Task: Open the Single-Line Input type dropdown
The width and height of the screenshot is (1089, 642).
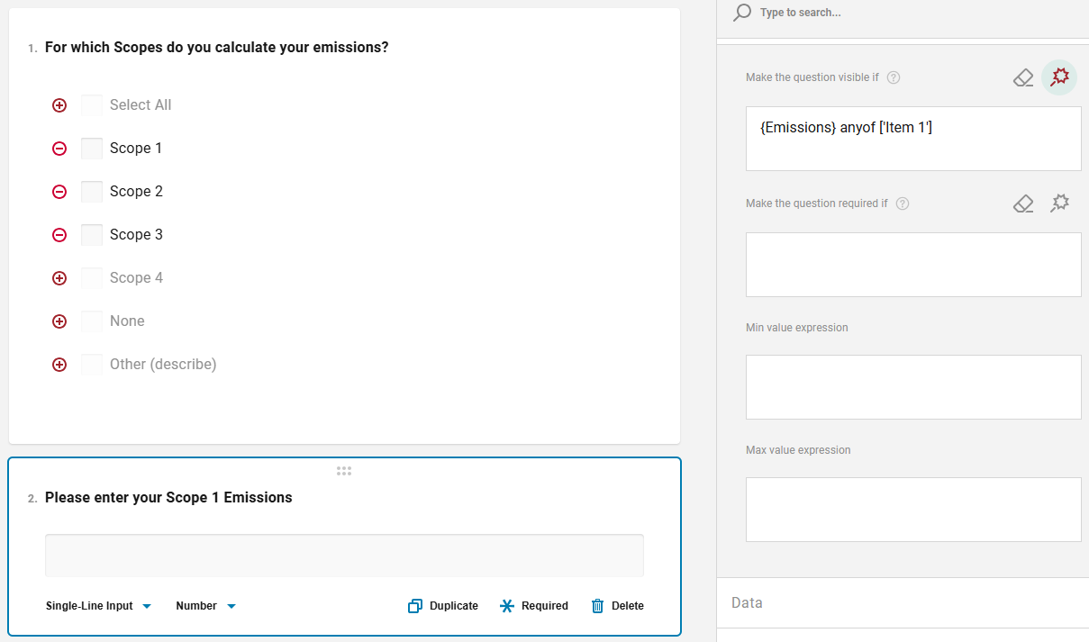Action: [99, 606]
